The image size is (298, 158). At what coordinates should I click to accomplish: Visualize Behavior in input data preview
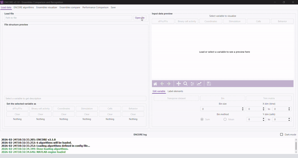pos(282,21)
